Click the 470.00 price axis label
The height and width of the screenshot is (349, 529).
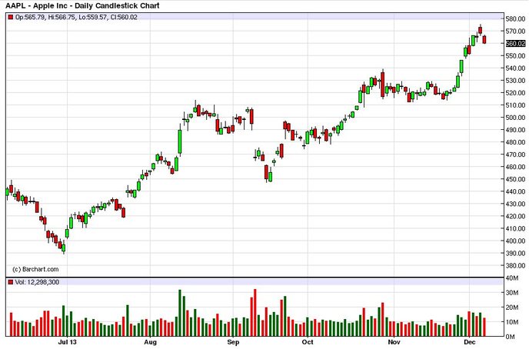[x=515, y=155]
